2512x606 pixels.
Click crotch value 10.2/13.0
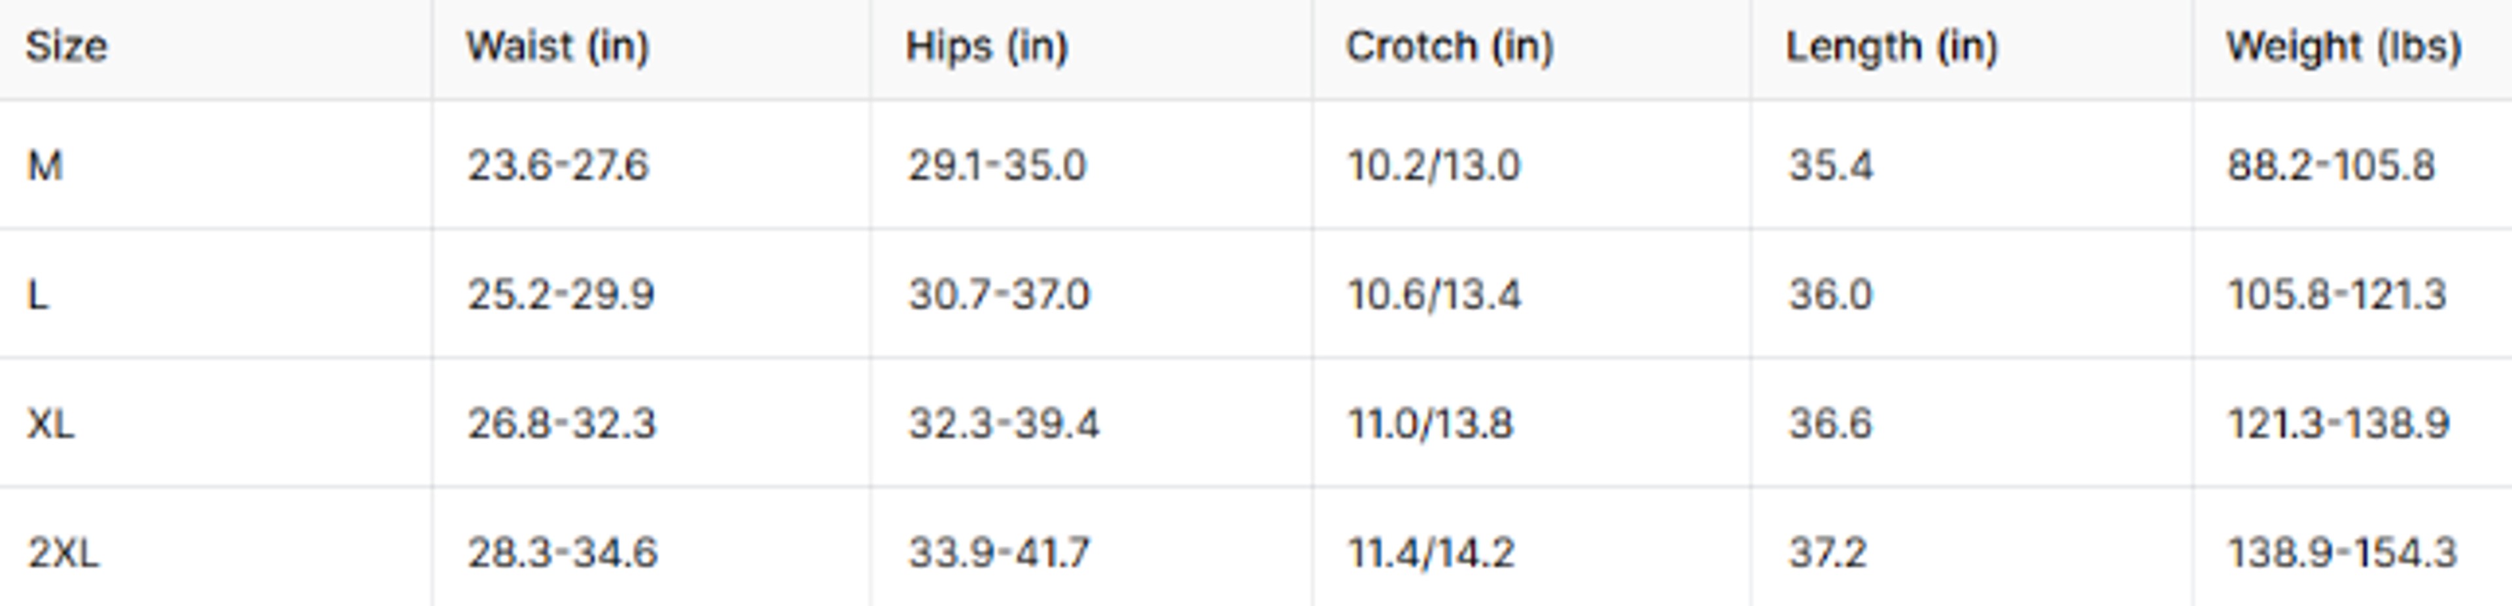point(1433,165)
